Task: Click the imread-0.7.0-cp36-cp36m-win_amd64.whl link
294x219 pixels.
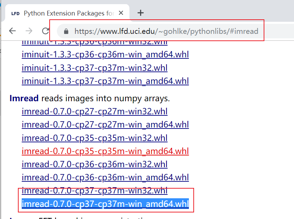Action: [x=105, y=177]
